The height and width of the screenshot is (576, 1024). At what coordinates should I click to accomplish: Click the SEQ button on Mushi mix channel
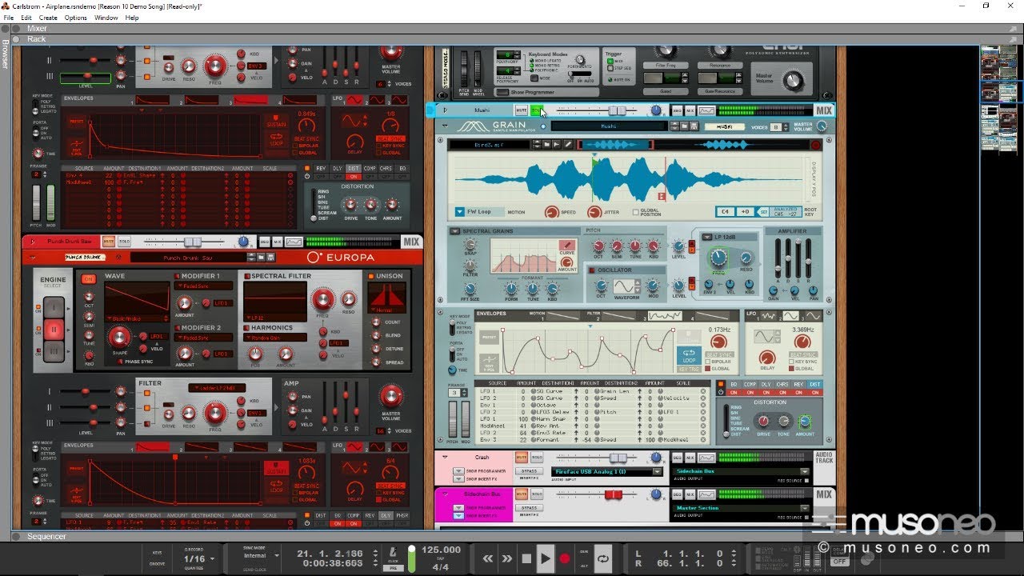(677, 110)
